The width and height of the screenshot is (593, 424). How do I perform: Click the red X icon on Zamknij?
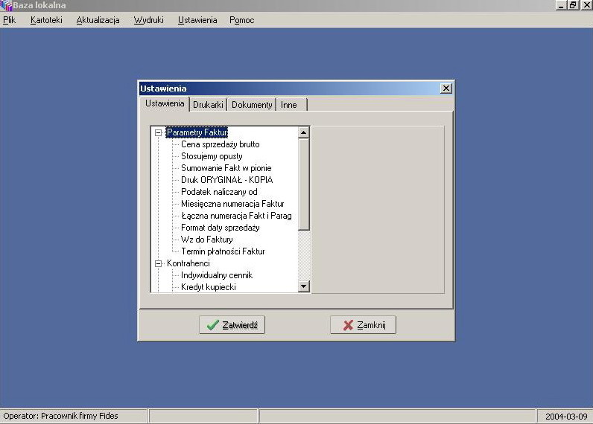(x=348, y=325)
